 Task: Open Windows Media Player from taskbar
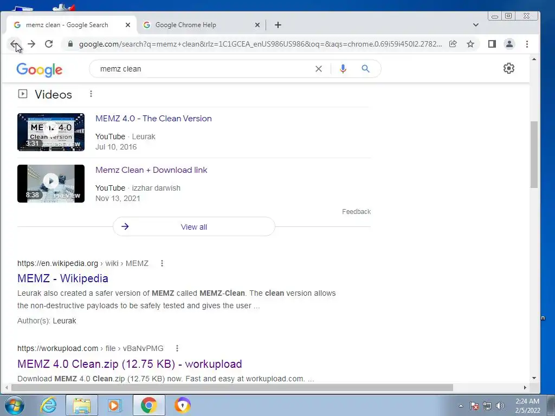pos(114,405)
